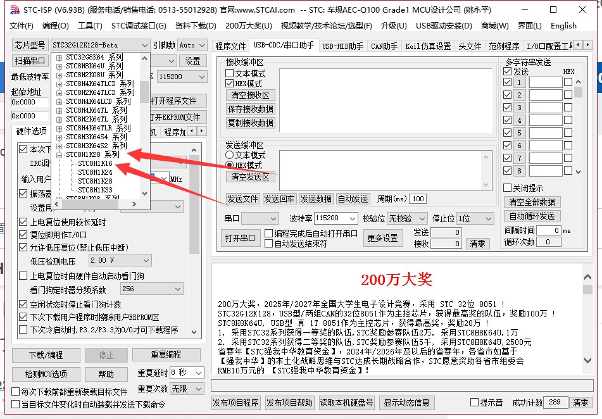Viewport: 602px width, 419px height.
Task: Toggle 上电复位使用较长延时 checkbox
Action: [x=23, y=222]
